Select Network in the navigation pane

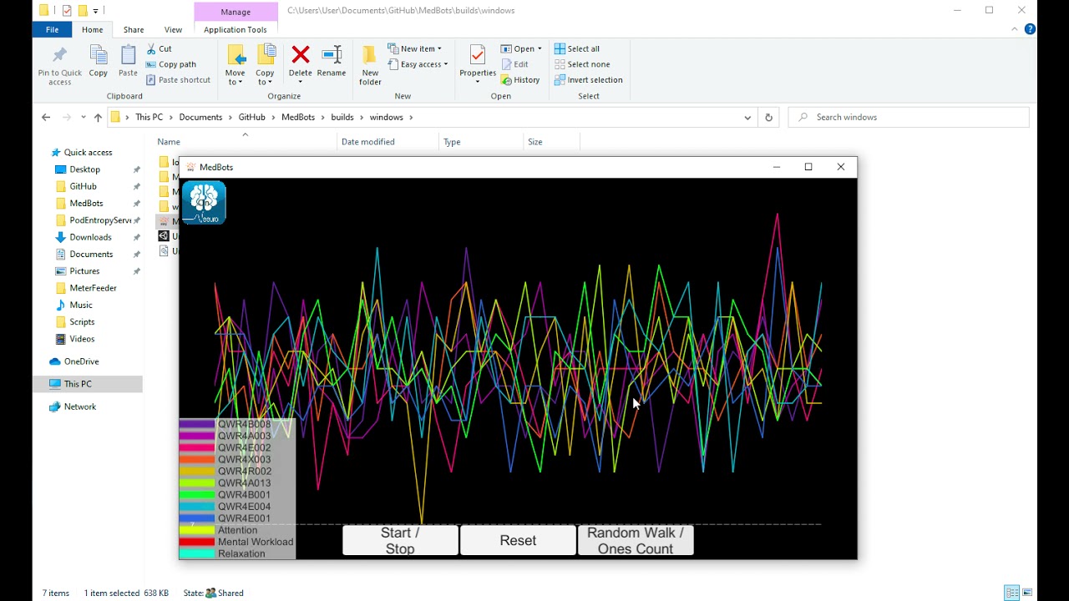(73, 407)
